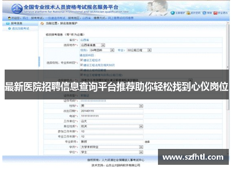Click the Chinese platform title in the banner
The width and height of the screenshot is (233, 169).
click(x=71, y=7)
